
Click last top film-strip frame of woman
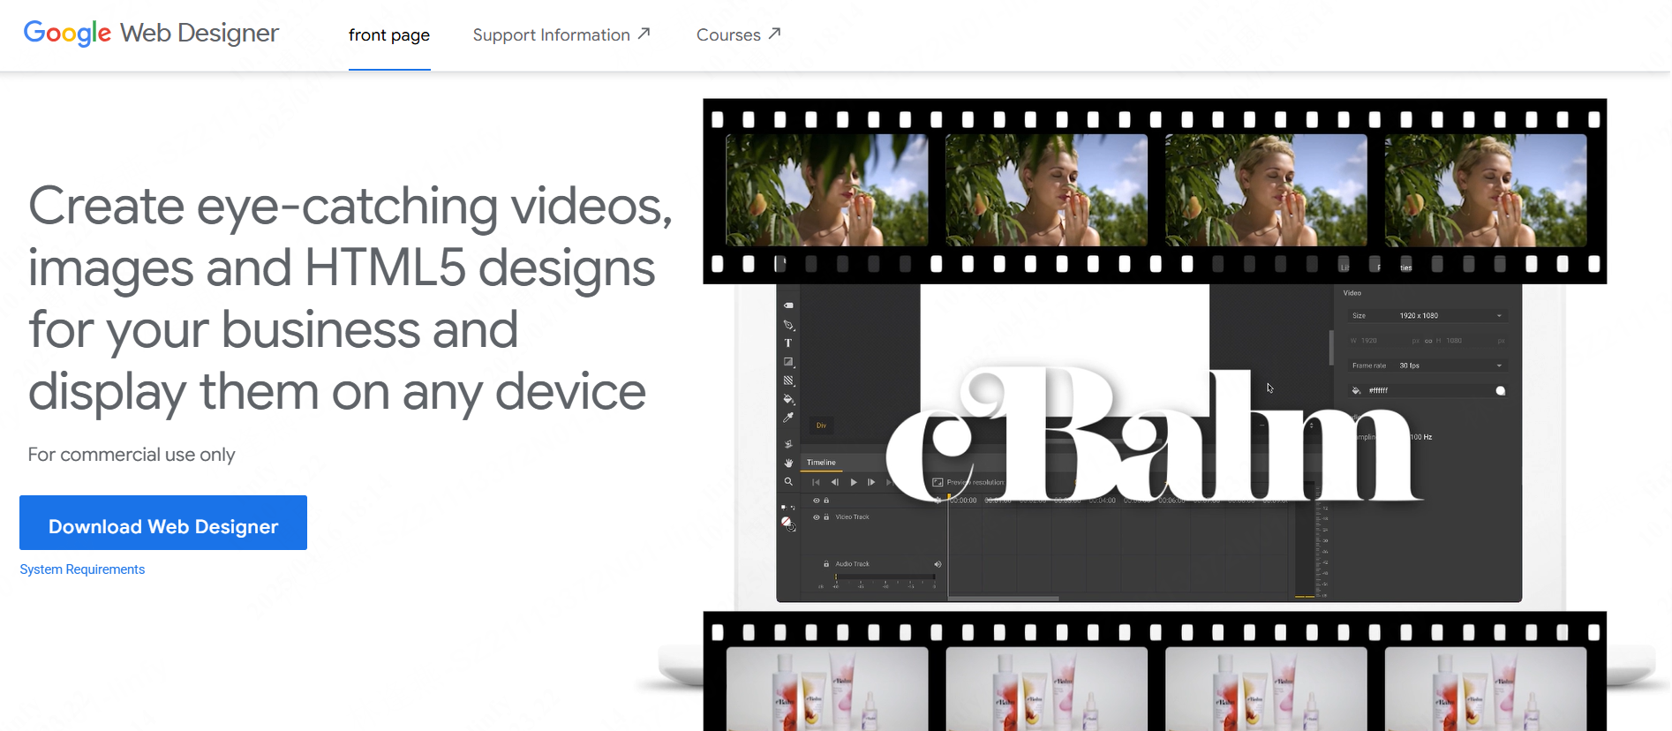click(1486, 190)
